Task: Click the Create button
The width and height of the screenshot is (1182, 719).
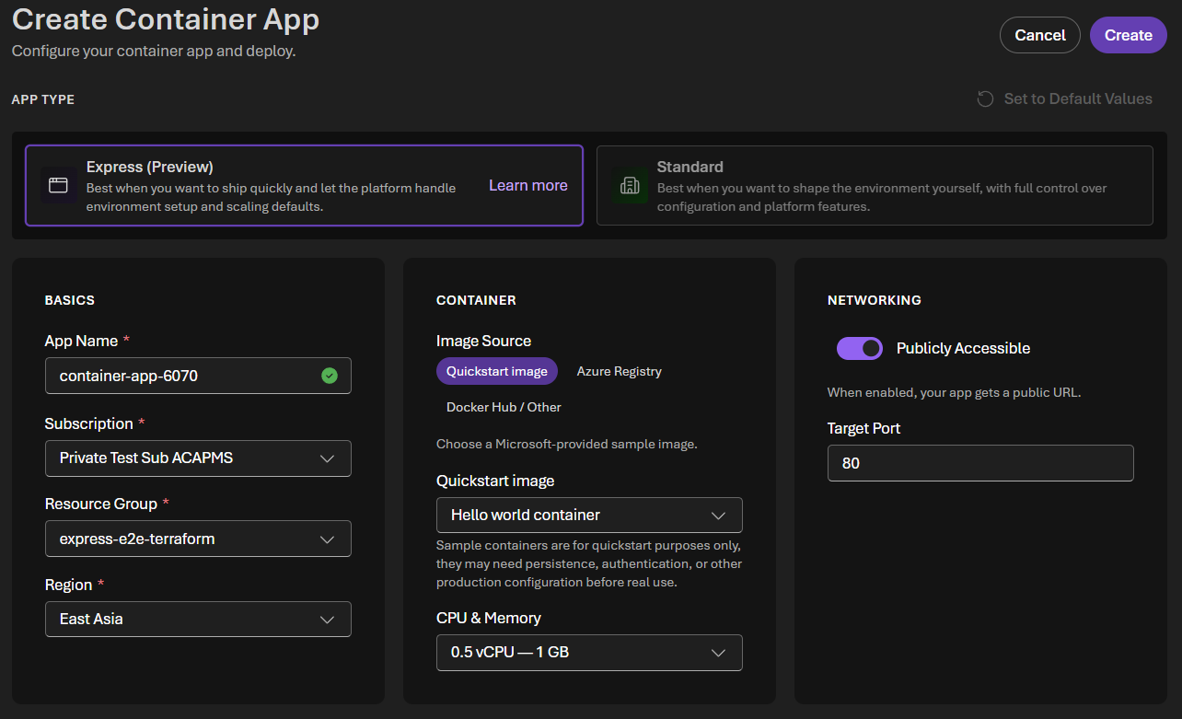Action: point(1129,35)
